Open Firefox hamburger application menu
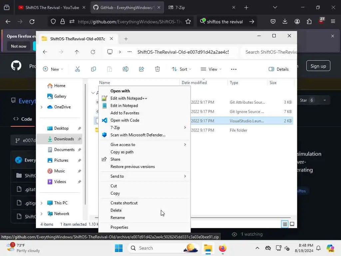Image resolution: width=341 pixels, height=256 pixels. pos(333,21)
